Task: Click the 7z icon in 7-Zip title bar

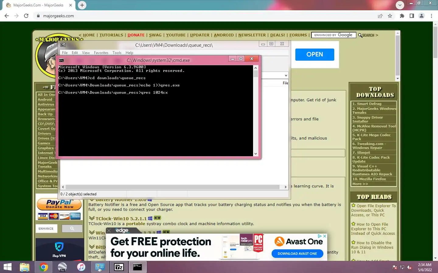Action: pos(63,45)
